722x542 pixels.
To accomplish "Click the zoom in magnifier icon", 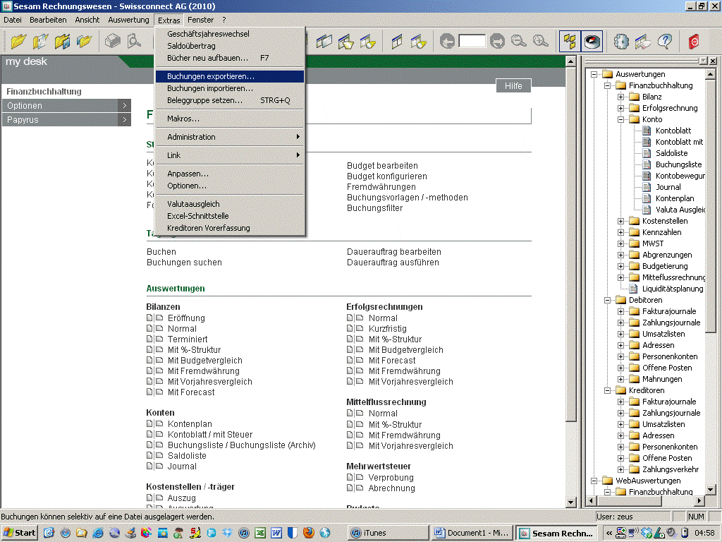I will pos(540,42).
